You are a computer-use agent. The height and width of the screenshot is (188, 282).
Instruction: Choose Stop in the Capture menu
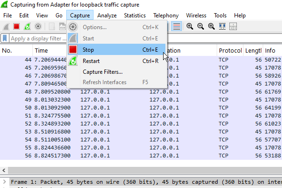[x=117, y=49]
